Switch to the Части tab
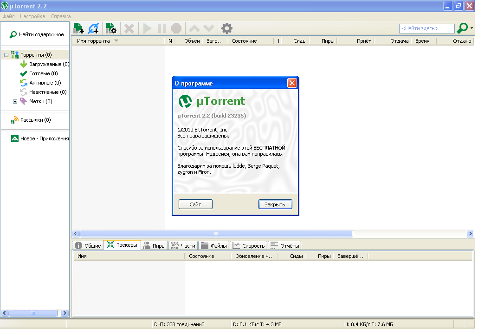478x329 pixels. coord(183,246)
